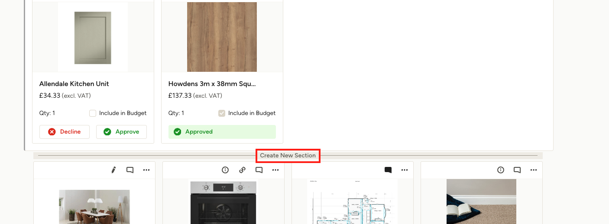Open three-dot menu on the oven card
This screenshot has width=609, height=224.
pyautogui.click(x=275, y=170)
